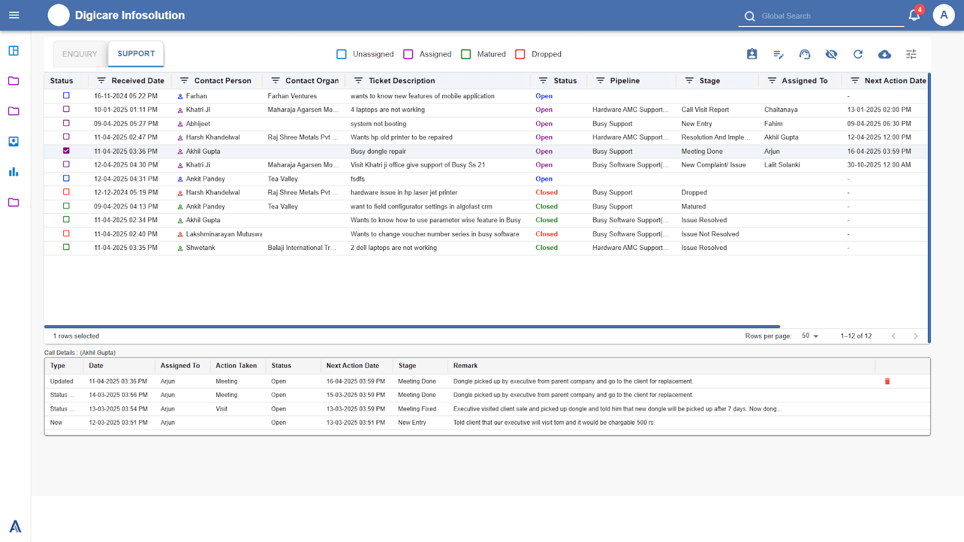Click the Global Search field

(828, 16)
